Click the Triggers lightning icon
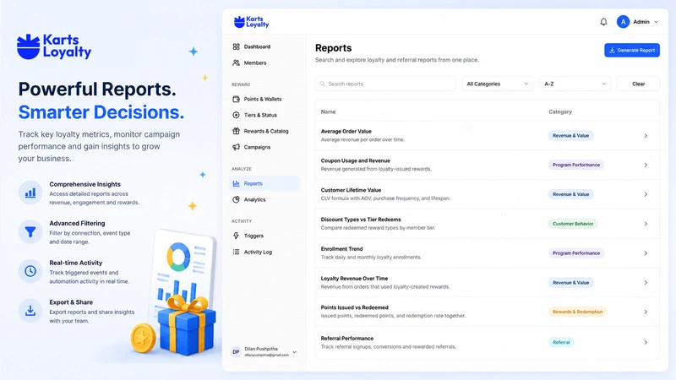 pos(237,236)
